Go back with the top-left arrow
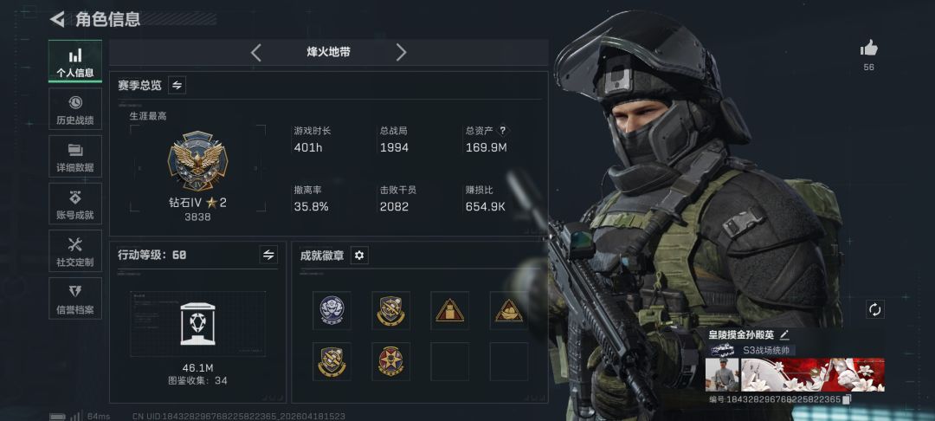 pos(57,19)
